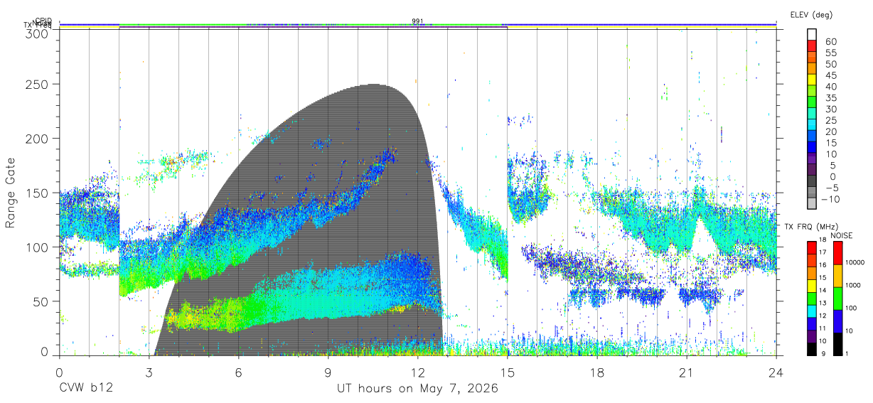This screenshot has height=403, width=873.
Task: Select the orange segment of NOISE colorbar
Action: click(837, 276)
